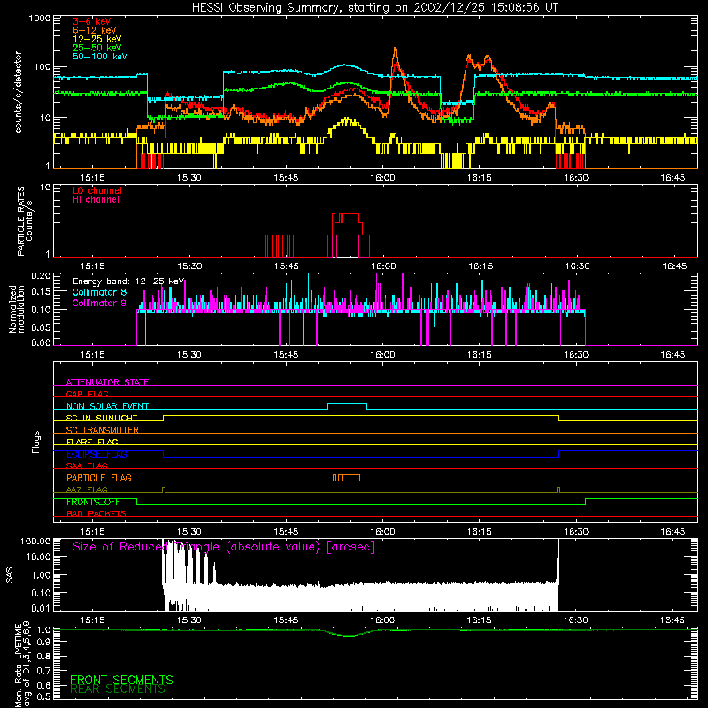Screen dimensions: 708x708
Task: Click 15:30 time tick of Flags panel
Action: (x=189, y=532)
